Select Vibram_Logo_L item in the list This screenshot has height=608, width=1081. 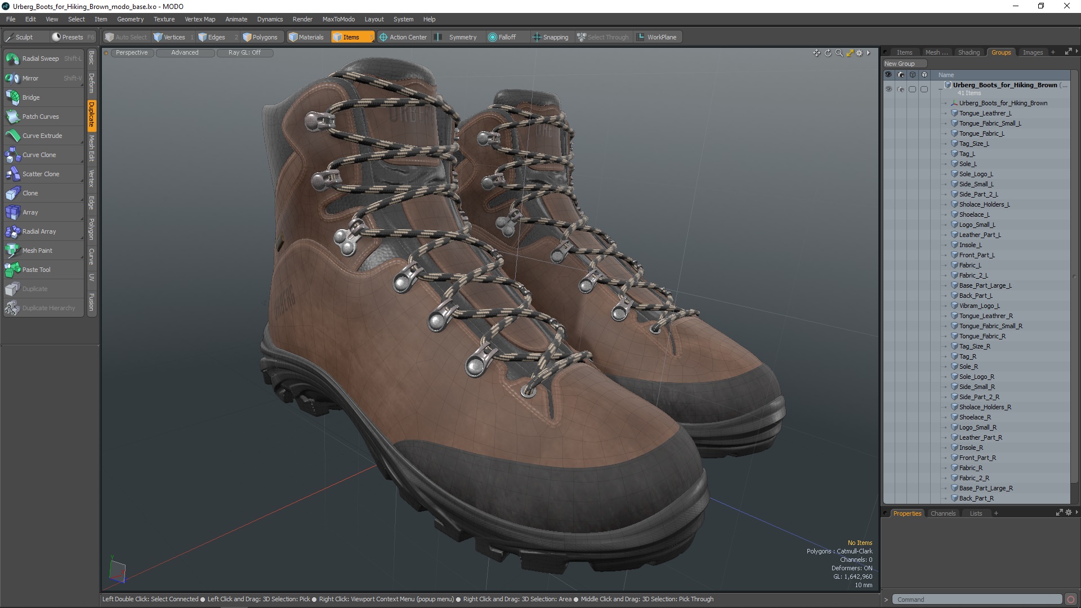tap(979, 306)
